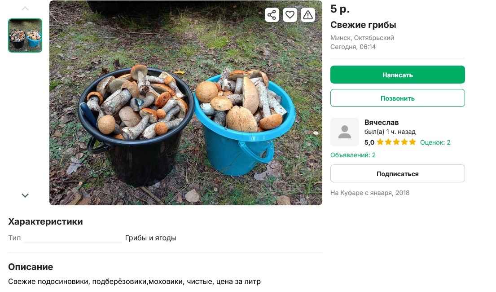Select the bucket photo thumbnail in the sidebar
This screenshot has width=496, height=292.
(x=25, y=35)
